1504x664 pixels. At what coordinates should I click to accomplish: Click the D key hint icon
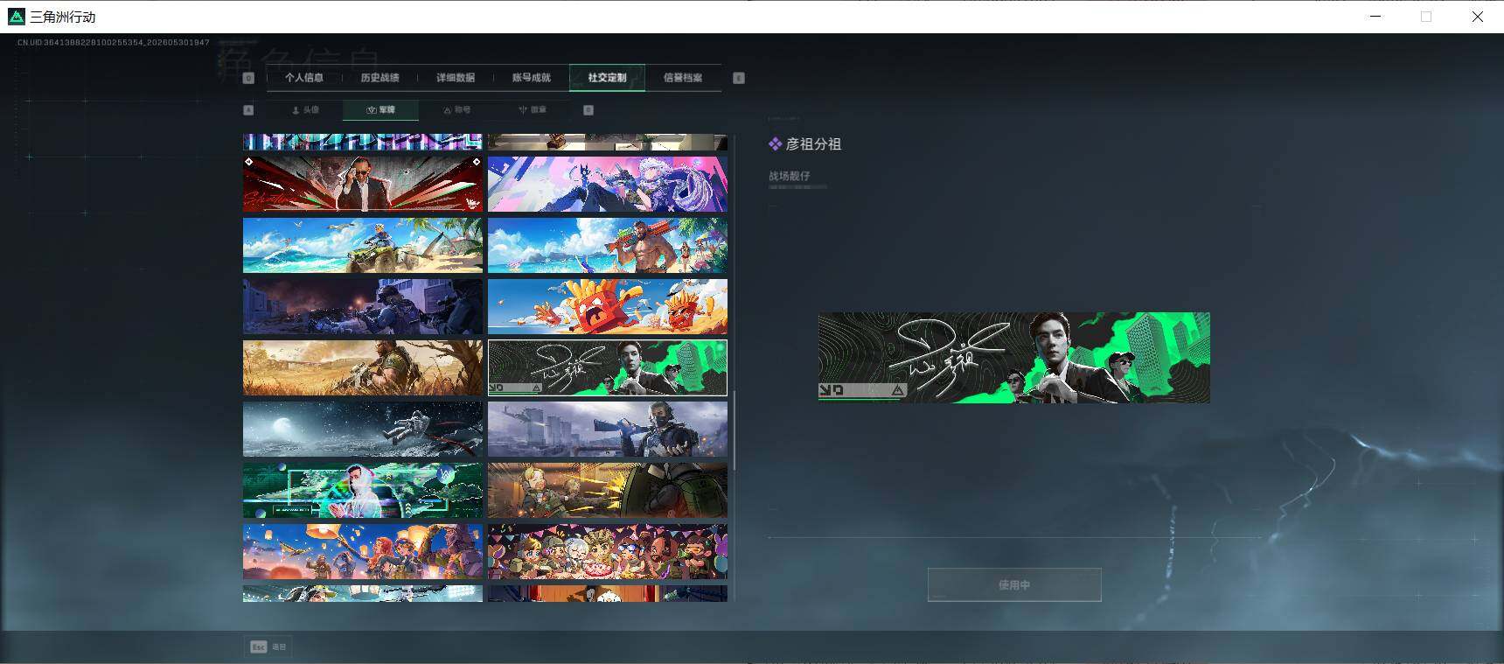(x=588, y=110)
